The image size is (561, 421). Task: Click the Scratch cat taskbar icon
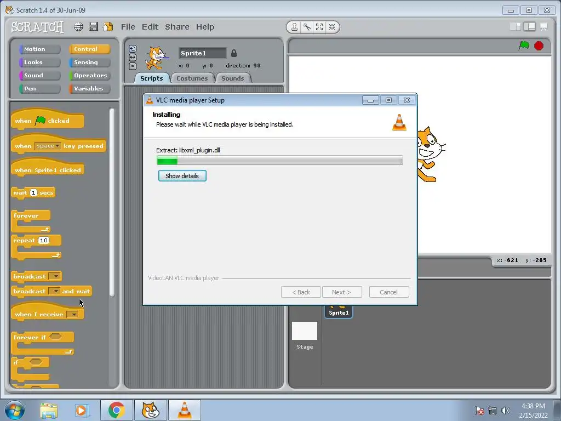150,410
